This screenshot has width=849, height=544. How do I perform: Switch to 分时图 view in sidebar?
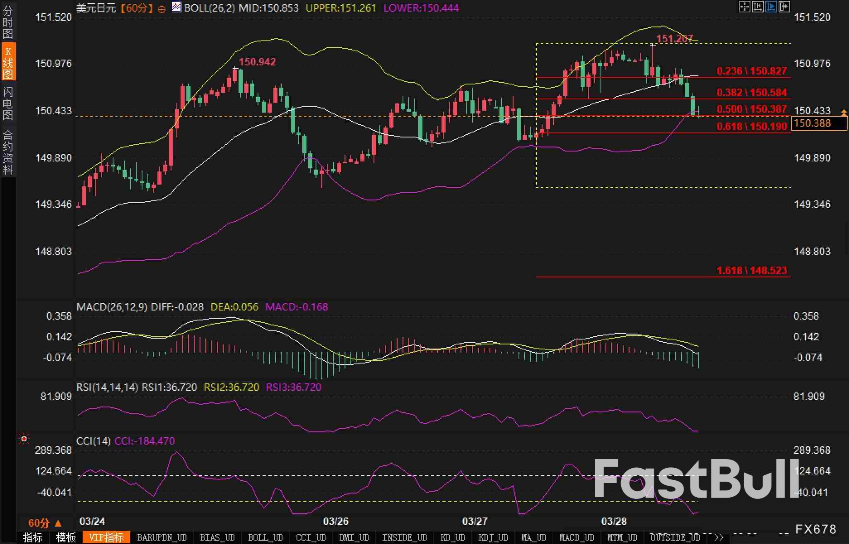(x=7, y=22)
